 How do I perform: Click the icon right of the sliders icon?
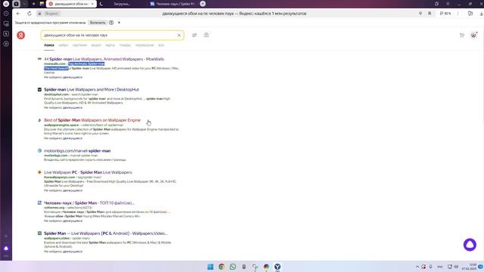click(206, 36)
